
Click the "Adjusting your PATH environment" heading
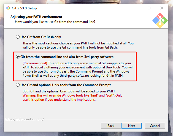(36, 17)
